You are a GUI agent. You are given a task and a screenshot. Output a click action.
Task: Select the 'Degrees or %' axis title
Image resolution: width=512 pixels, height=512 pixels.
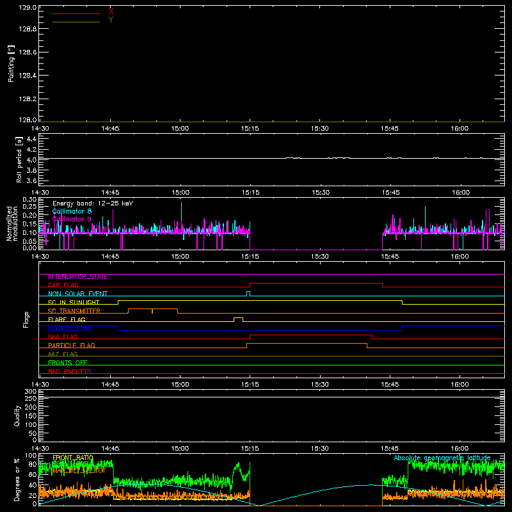point(17,479)
